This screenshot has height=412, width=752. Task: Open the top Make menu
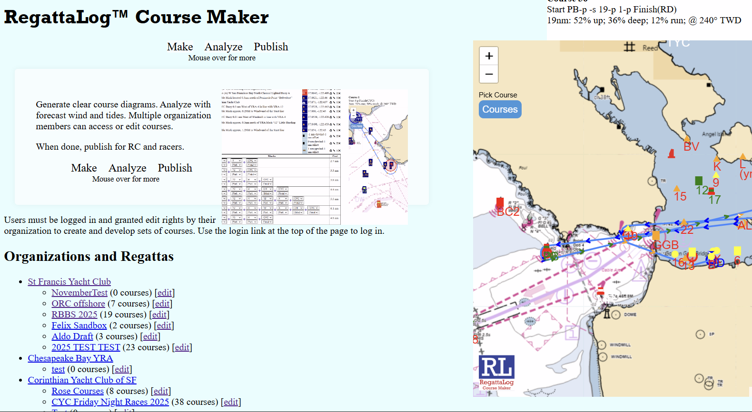[180, 47]
